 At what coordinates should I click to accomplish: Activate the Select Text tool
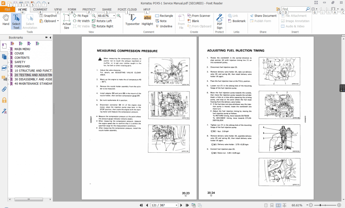tap(16, 21)
